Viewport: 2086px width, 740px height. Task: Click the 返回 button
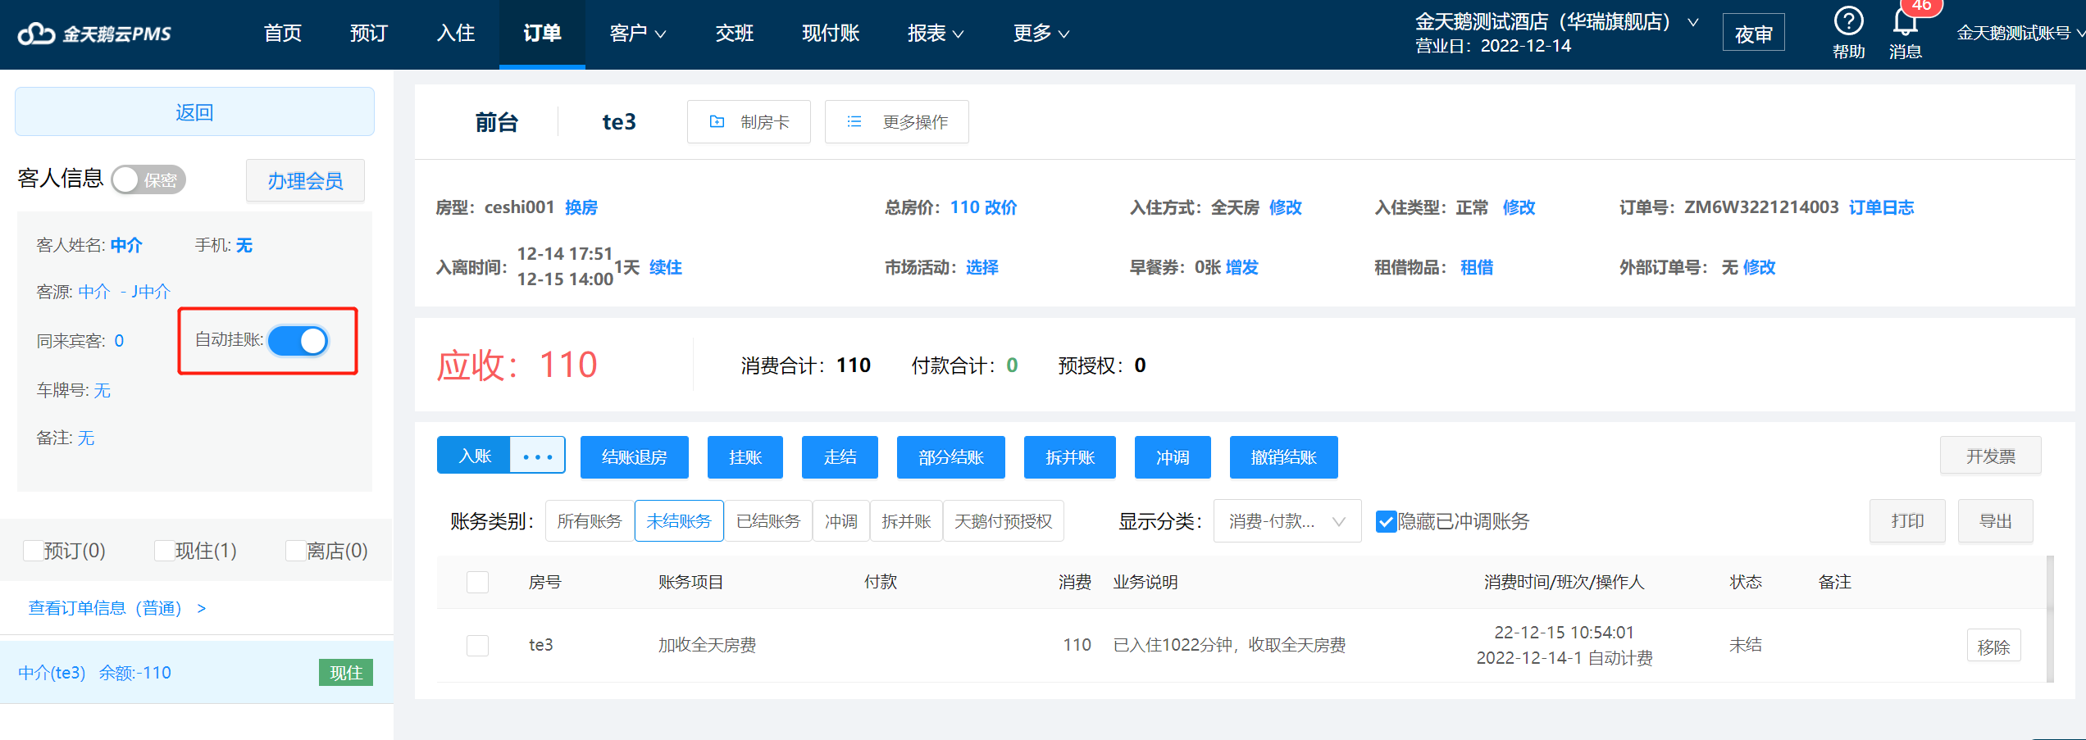[x=194, y=112]
